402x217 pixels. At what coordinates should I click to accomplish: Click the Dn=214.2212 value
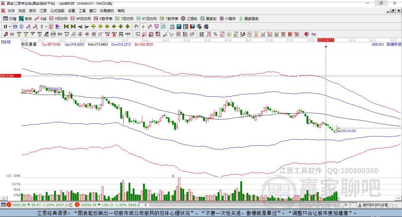tap(121, 44)
